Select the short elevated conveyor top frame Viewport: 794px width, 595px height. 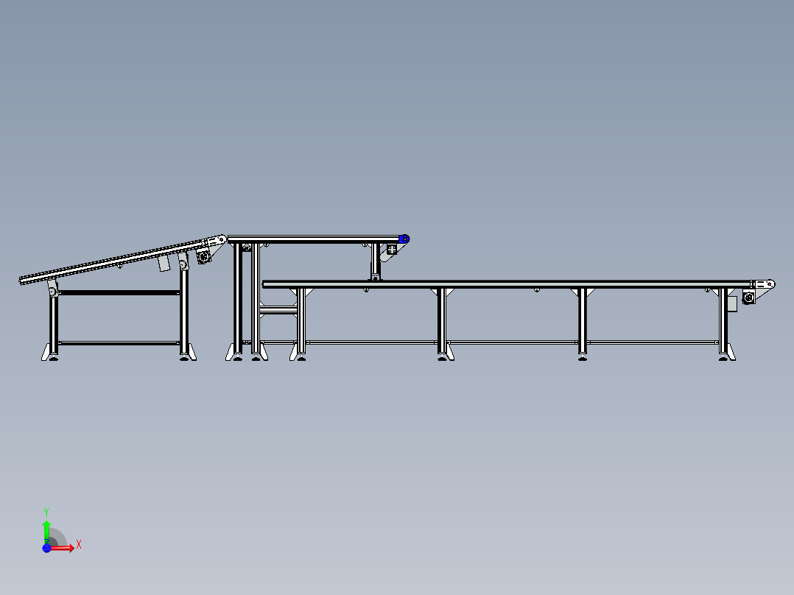(x=314, y=239)
